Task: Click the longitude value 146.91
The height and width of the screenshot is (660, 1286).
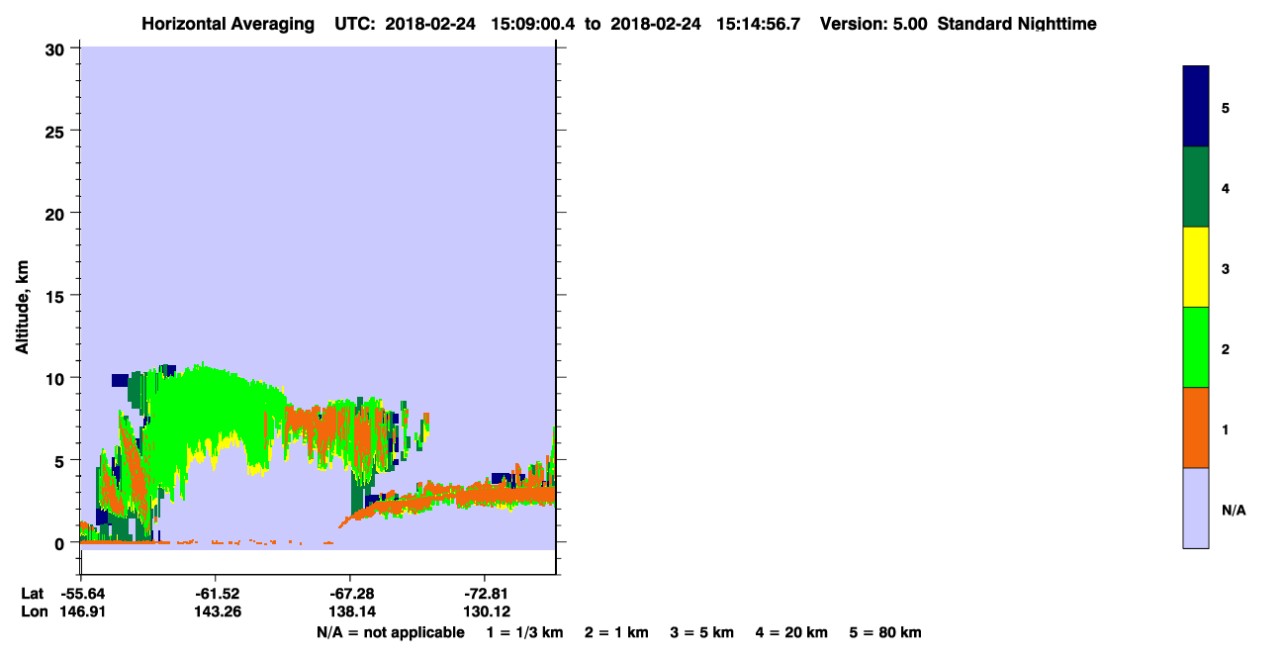Action: click(x=81, y=611)
